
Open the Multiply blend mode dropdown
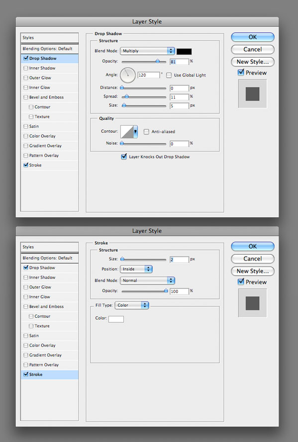click(147, 51)
